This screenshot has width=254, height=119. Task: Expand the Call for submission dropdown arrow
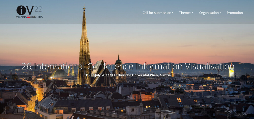point(172,13)
